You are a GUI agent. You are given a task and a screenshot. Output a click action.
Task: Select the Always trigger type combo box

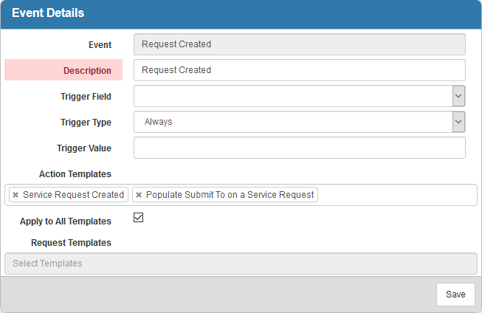coord(300,122)
